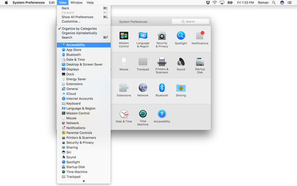Click the Dropbox menu bar icon
297x186 pixels.
208,3
